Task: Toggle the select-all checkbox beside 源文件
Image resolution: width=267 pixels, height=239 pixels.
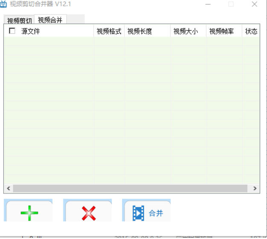Action: coord(12,31)
